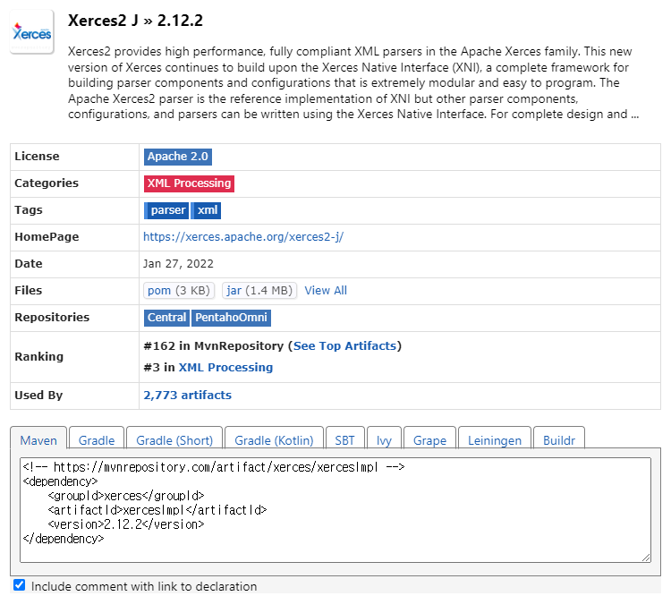Switch to the Maven tab
The image size is (671, 596).
click(x=38, y=438)
